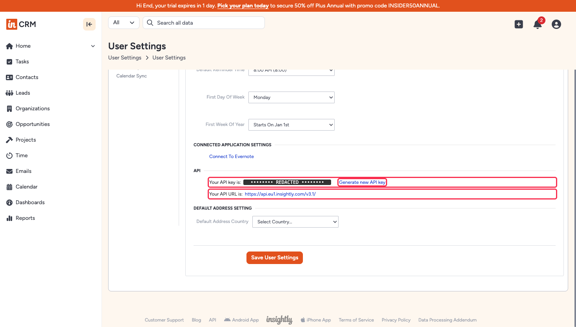Open the Android App footer link

[x=241, y=320]
